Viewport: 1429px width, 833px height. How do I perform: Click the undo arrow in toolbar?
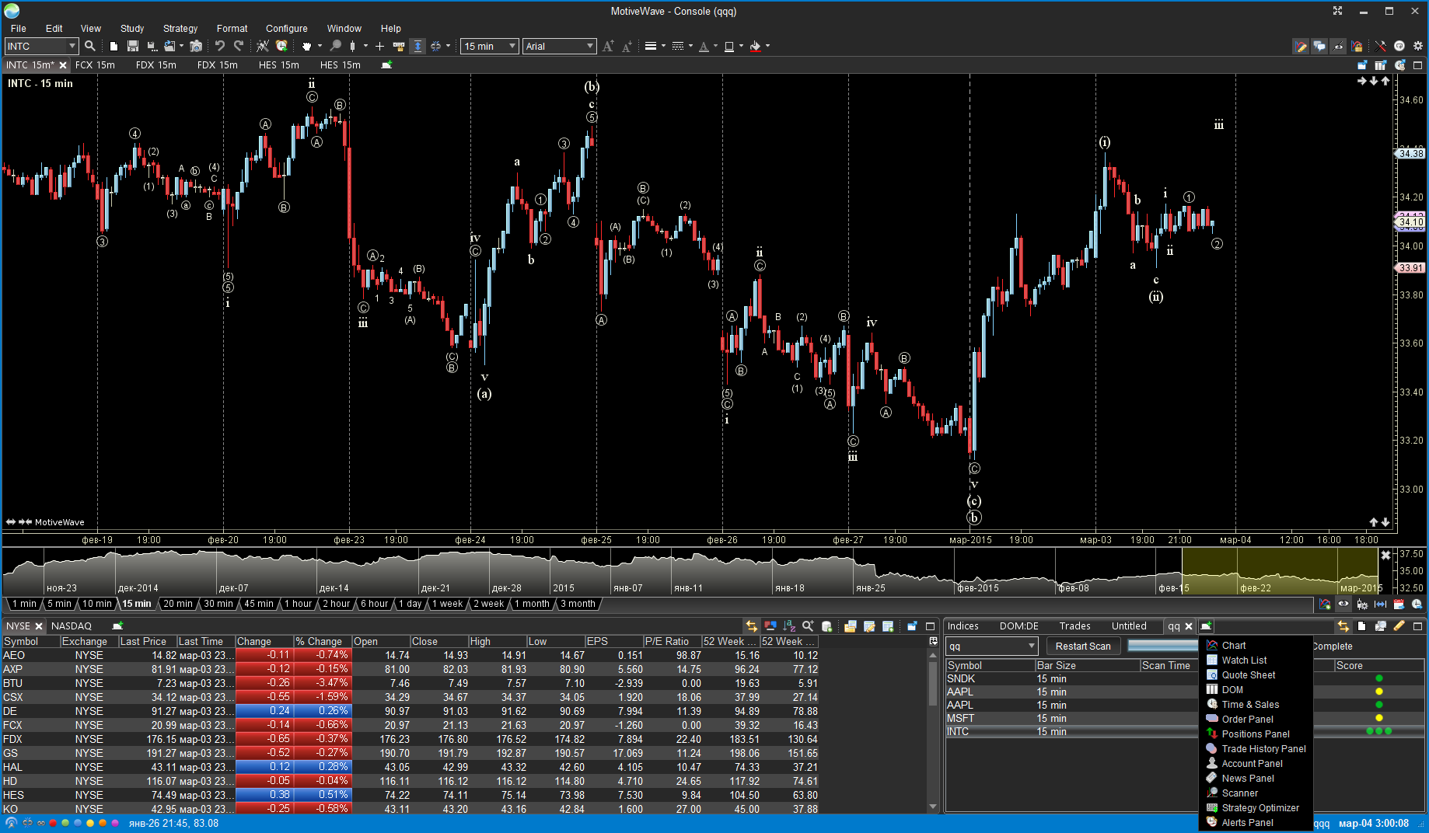pyautogui.click(x=220, y=47)
